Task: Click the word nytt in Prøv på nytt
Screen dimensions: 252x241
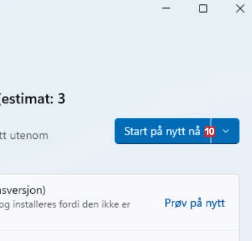Action: click(215, 203)
